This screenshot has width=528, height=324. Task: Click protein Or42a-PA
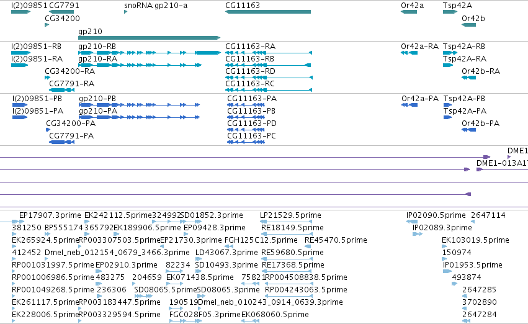pos(409,105)
